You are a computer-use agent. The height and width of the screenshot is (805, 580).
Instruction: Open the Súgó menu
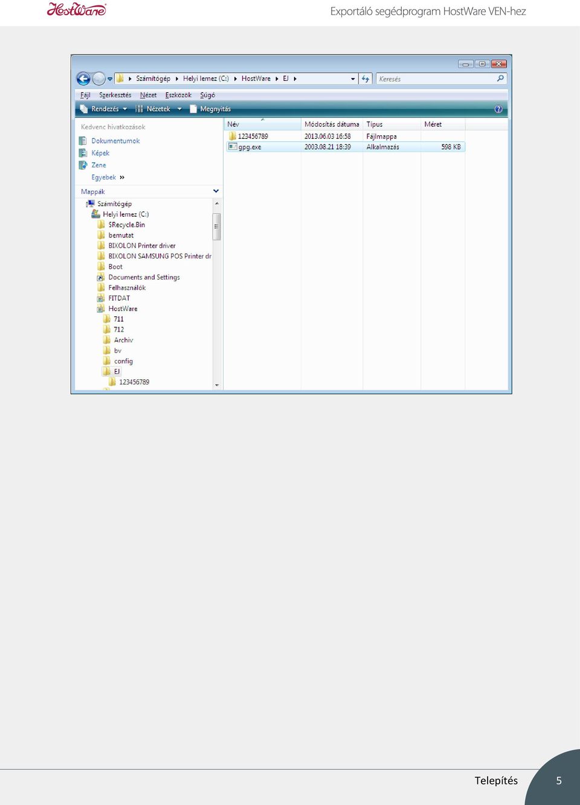pyautogui.click(x=207, y=95)
